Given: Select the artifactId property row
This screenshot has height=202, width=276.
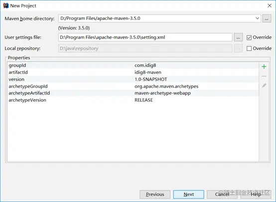Looking at the screenshot, I should click(x=133, y=72).
